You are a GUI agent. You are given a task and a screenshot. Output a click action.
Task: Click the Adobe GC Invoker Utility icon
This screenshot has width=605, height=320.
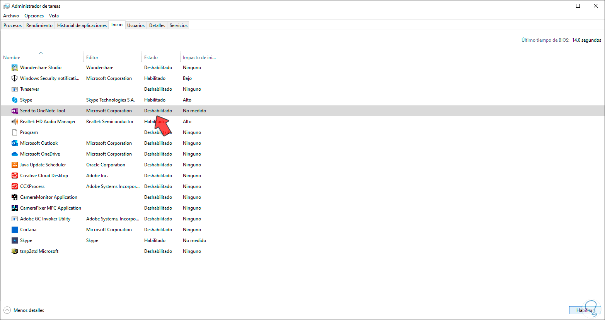pos(15,219)
